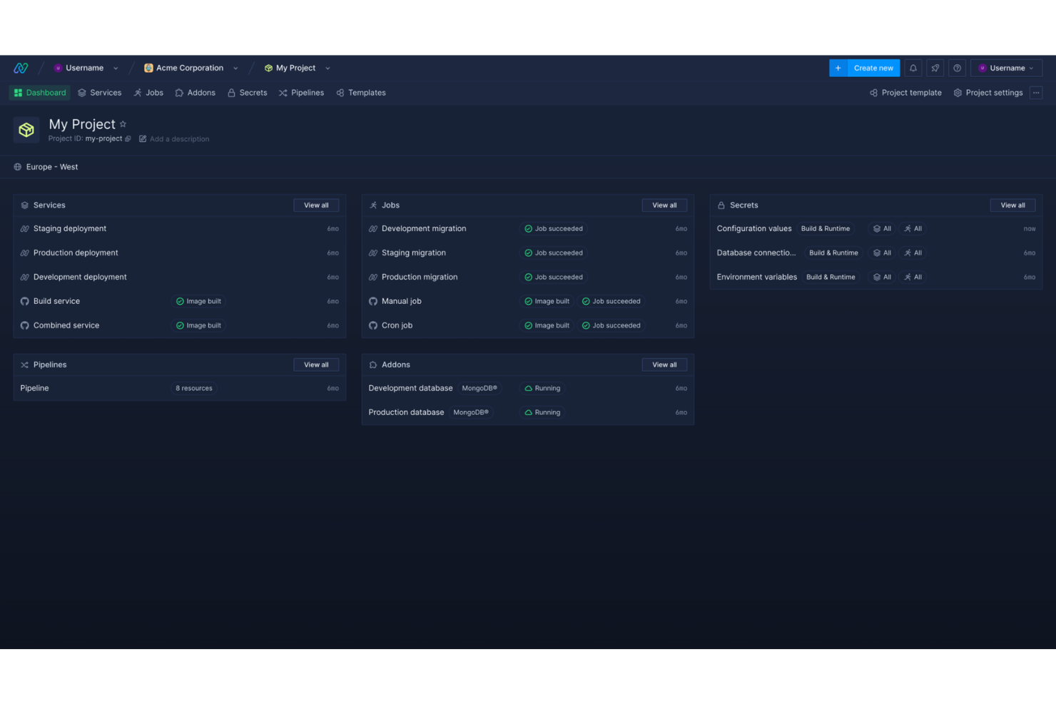Image resolution: width=1056 pixels, height=704 pixels.
Task: View all Services
Action: pyautogui.click(x=316, y=205)
